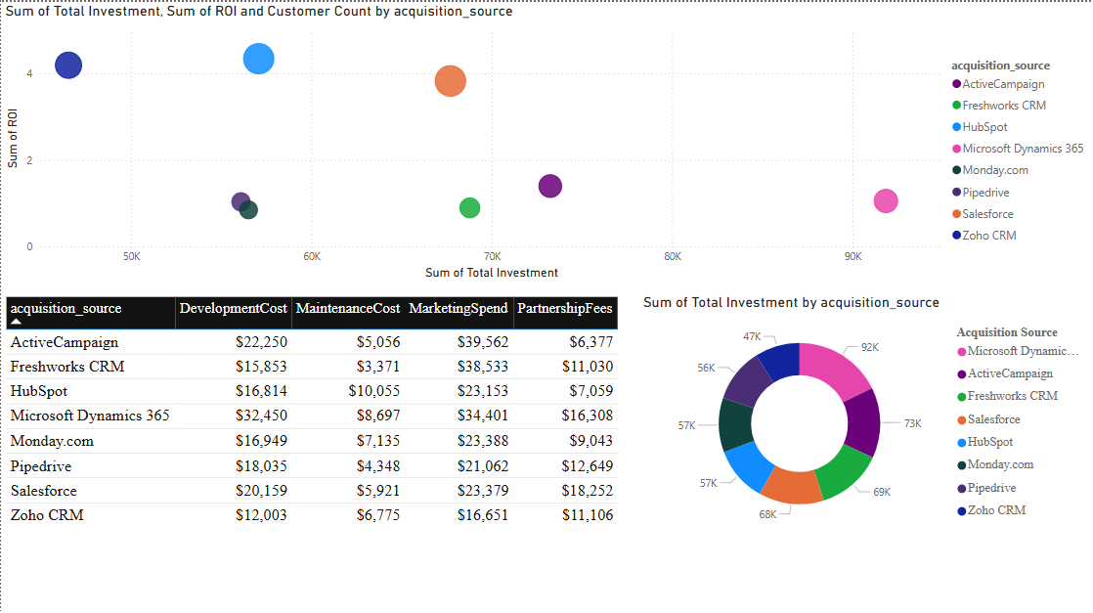Click the sort arrow under acquisition_source header
Viewport: 1093px width, 613px height.
click(x=16, y=323)
